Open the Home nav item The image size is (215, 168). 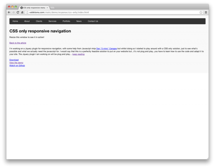pyautogui.click(x=15, y=21)
